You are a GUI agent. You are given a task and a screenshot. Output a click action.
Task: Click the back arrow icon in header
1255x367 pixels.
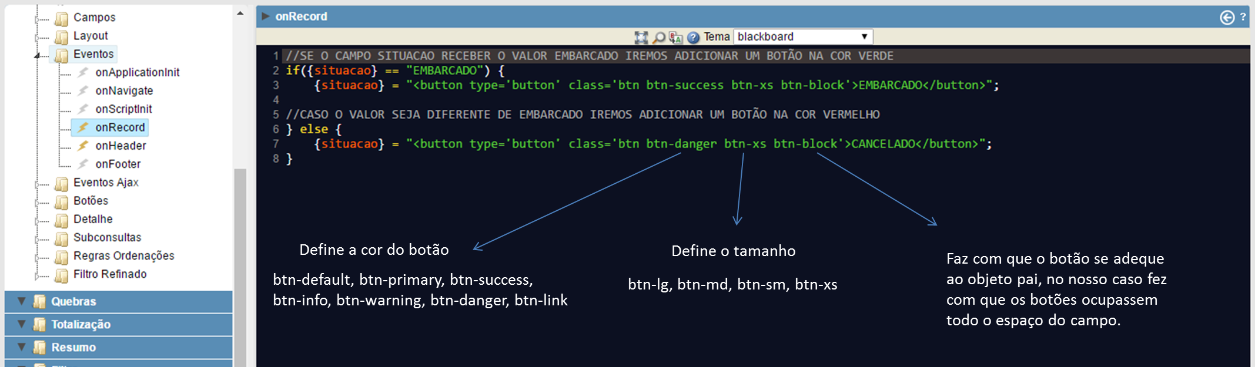(x=1227, y=18)
